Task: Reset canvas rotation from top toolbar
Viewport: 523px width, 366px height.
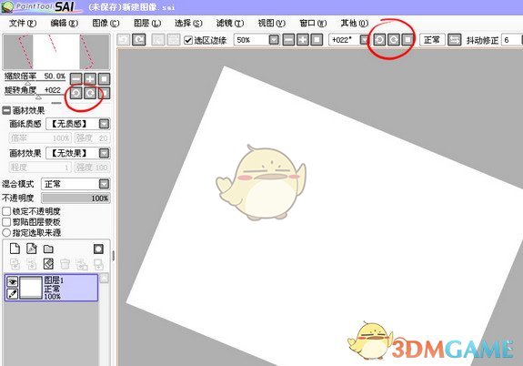Action: click(407, 40)
